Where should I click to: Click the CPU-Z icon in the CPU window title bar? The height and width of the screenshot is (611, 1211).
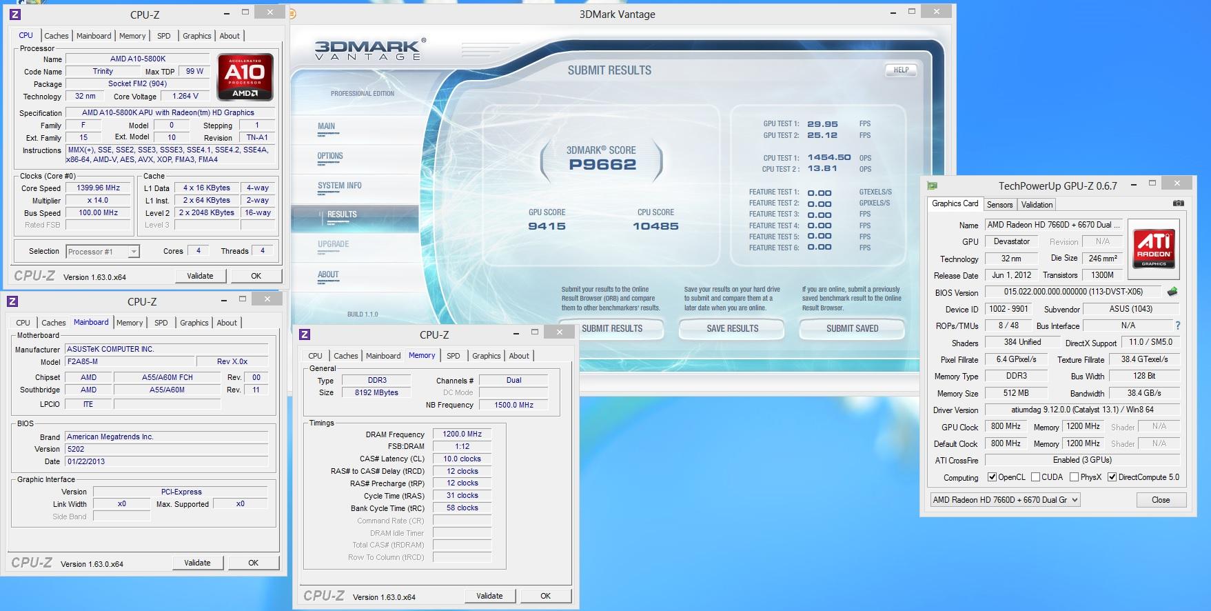click(x=15, y=14)
